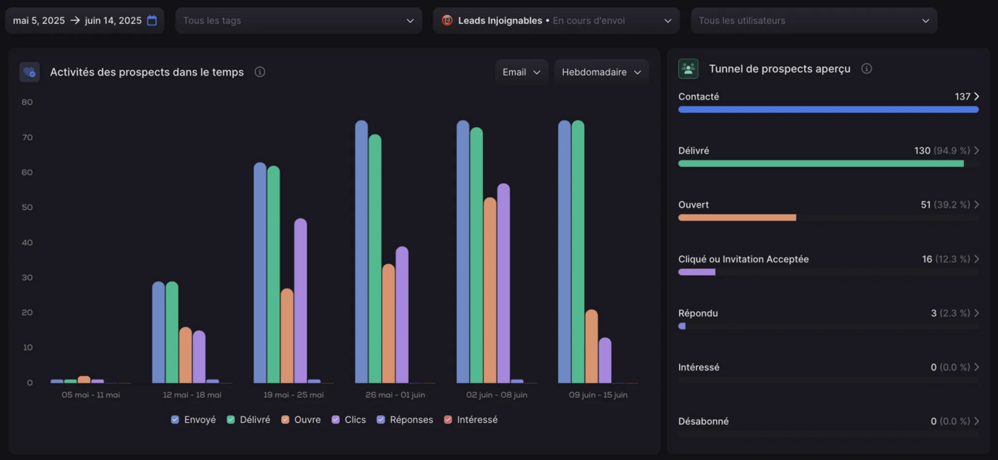Click the Leads Injoignables campaign icon
This screenshot has width=998, height=460.
click(x=447, y=21)
